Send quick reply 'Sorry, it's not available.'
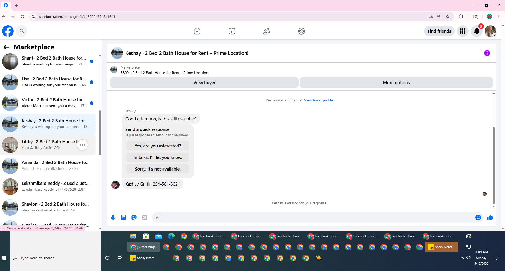 (x=158, y=169)
